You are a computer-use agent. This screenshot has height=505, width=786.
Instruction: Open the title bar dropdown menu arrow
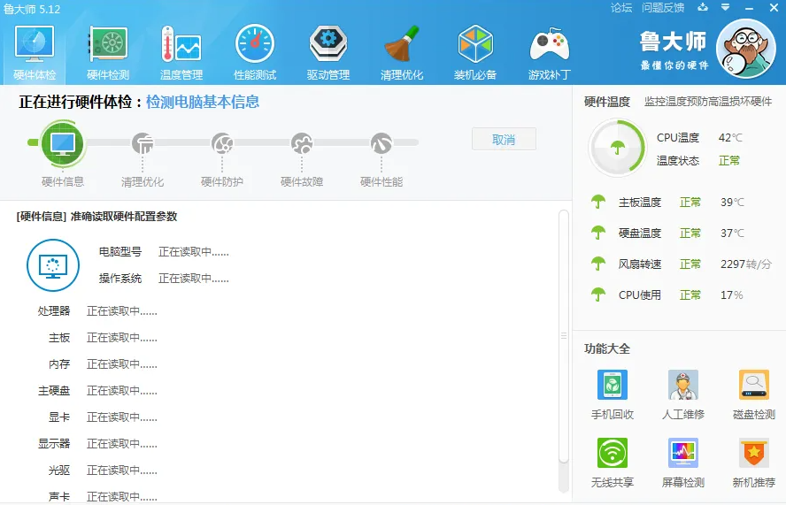[725, 7]
